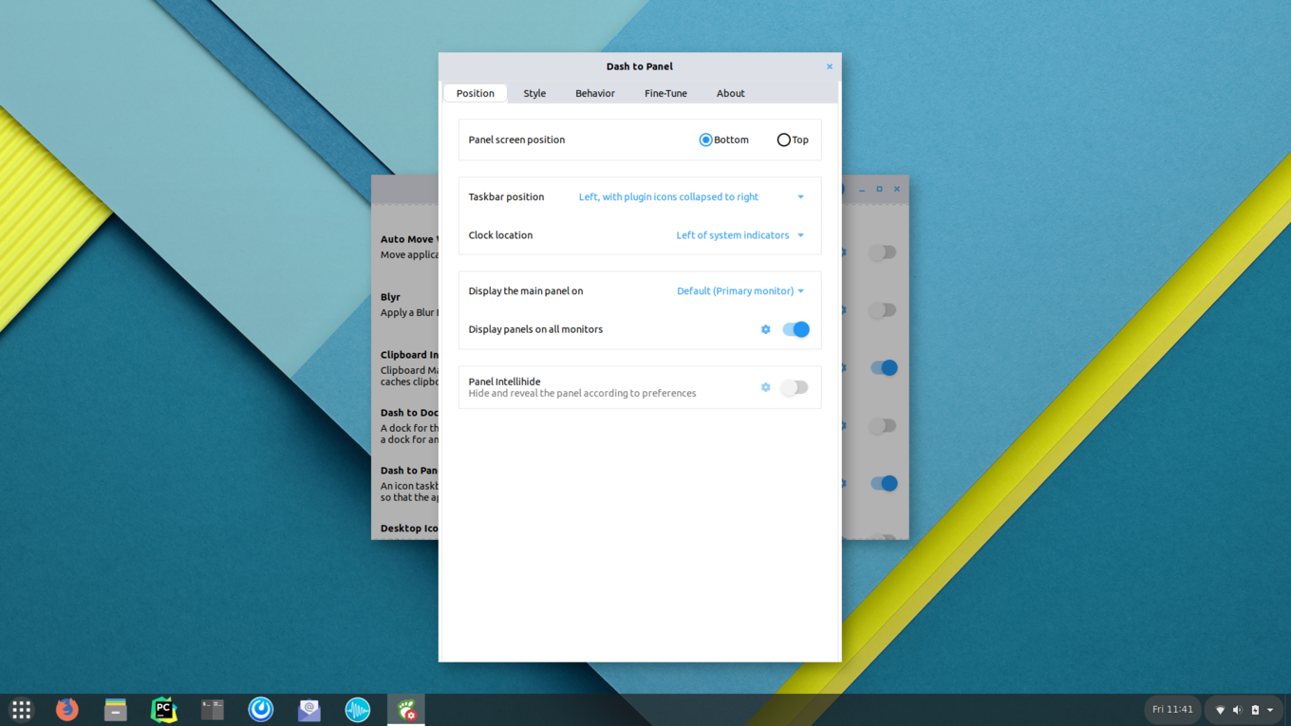Open the terminal taskbar icon
This screenshot has width=1291, height=726.
pos(213,709)
